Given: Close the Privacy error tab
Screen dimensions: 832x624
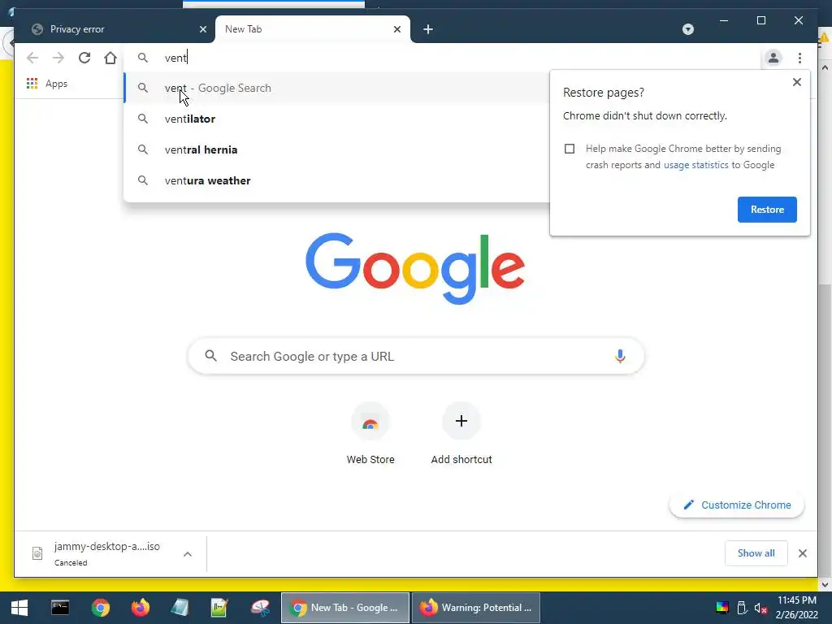Looking at the screenshot, I should [x=202, y=29].
